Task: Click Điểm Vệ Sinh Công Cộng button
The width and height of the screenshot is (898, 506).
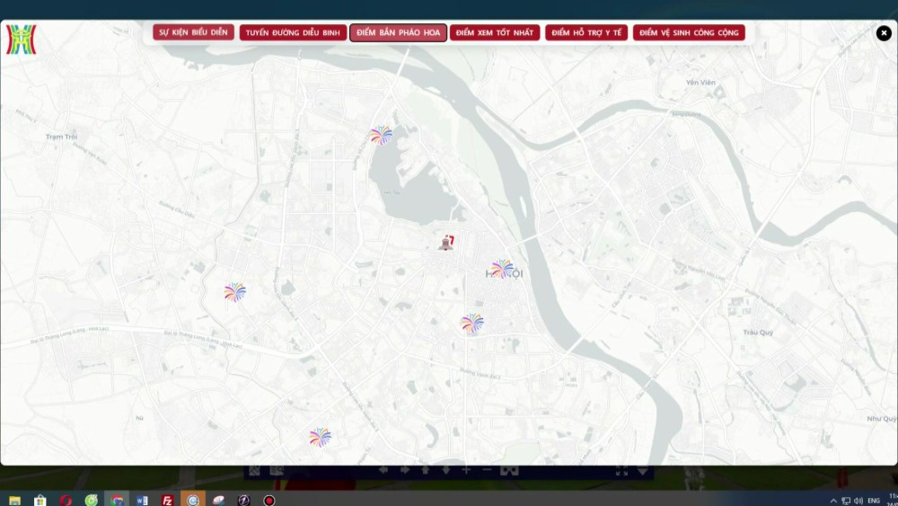Action: (689, 32)
